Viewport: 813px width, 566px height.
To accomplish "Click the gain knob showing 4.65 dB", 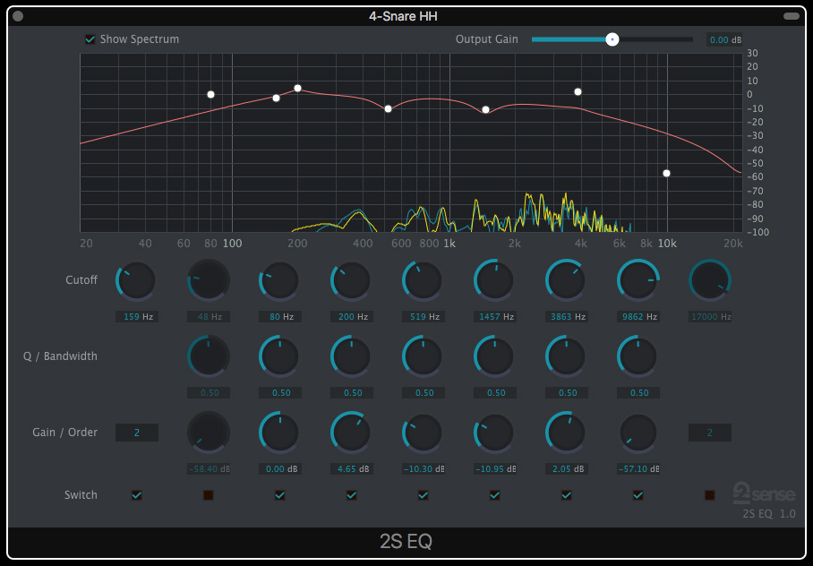I will pyautogui.click(x=351, y=433).
